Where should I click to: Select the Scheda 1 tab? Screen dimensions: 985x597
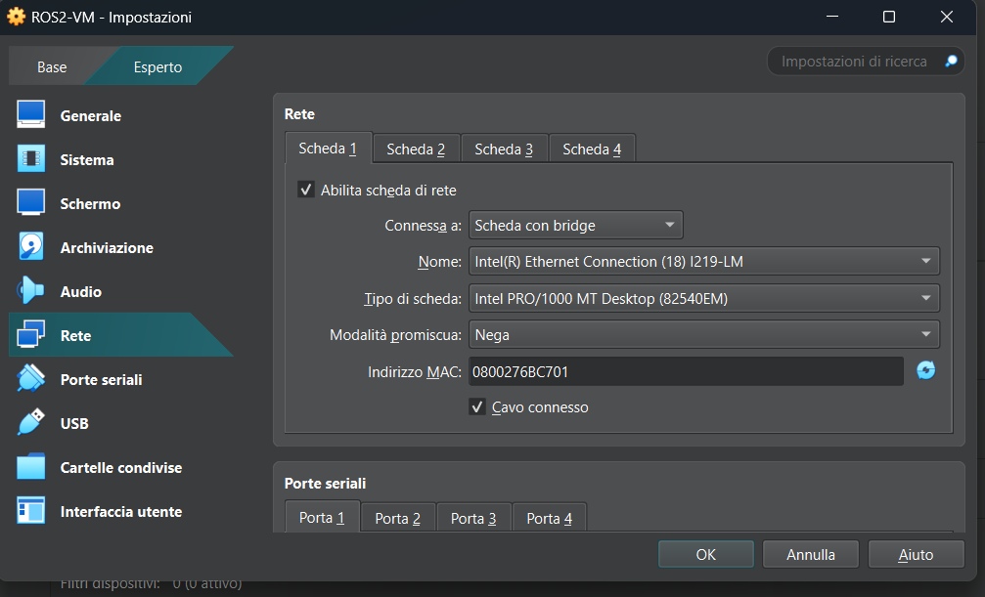328,149
